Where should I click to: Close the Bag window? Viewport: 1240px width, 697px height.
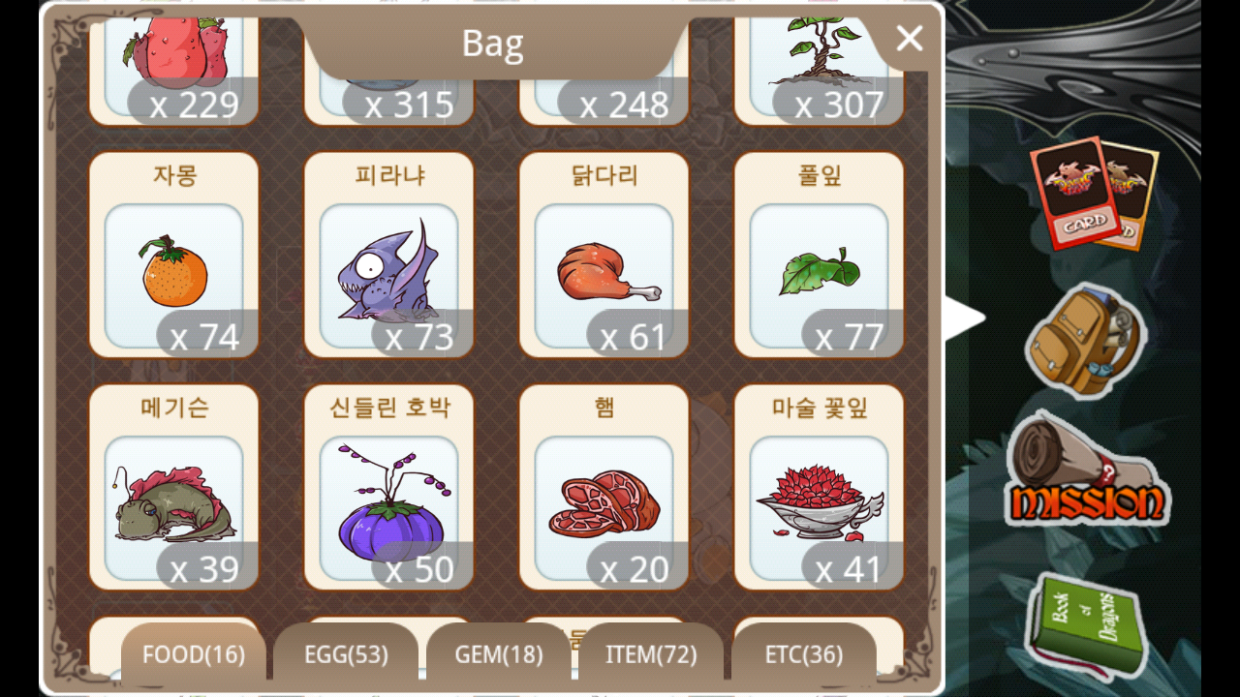click(x=909, y=39)
